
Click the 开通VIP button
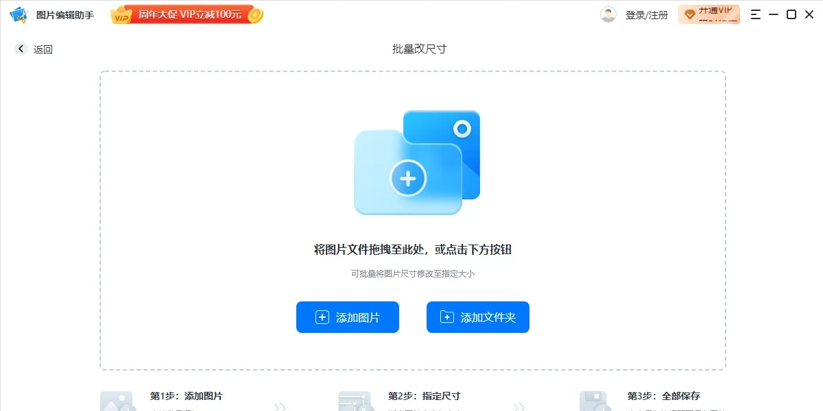click(709, 14)
